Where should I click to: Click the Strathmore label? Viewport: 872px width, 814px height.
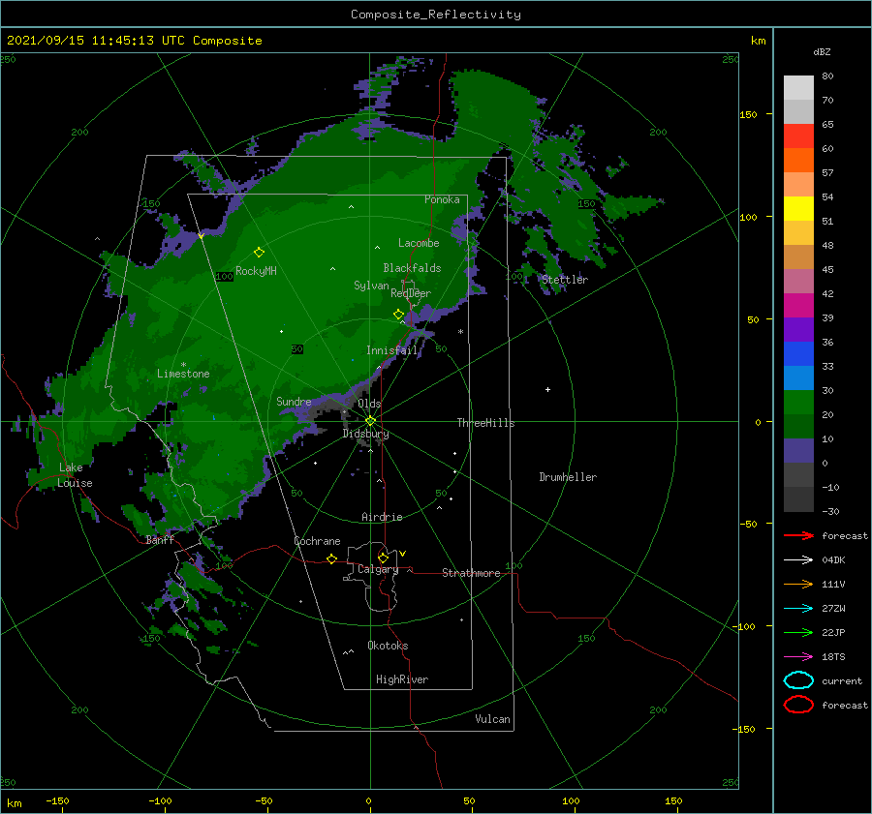(x=471, y=573)
